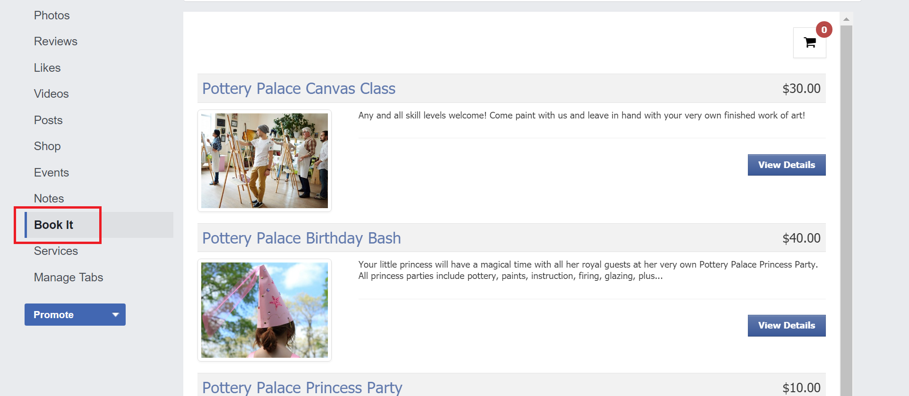
Task: Open the Videos sidebar item
Action: tap(51, 94)
